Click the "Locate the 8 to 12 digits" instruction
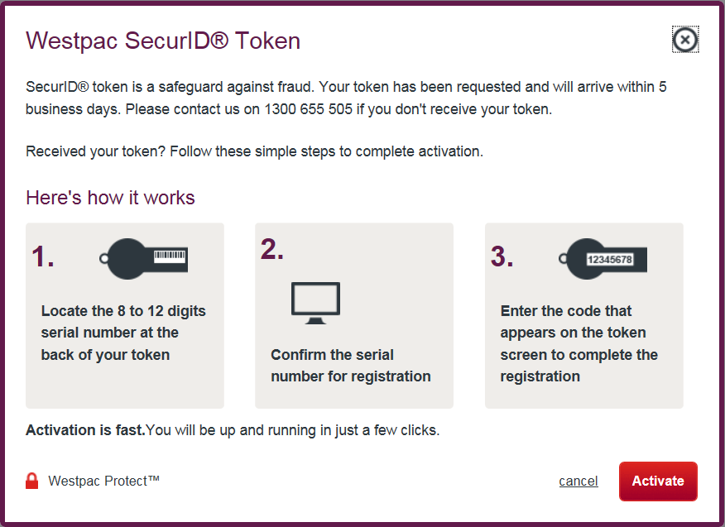 coord(123,333)
